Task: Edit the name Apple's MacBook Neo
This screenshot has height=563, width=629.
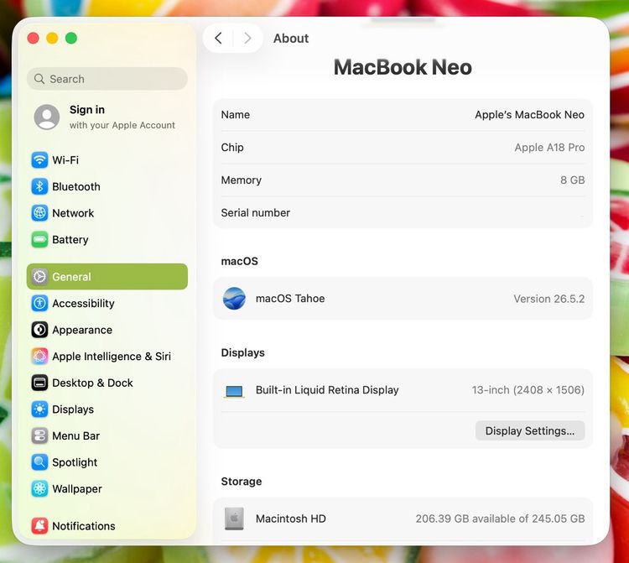Action: (529, 115)
